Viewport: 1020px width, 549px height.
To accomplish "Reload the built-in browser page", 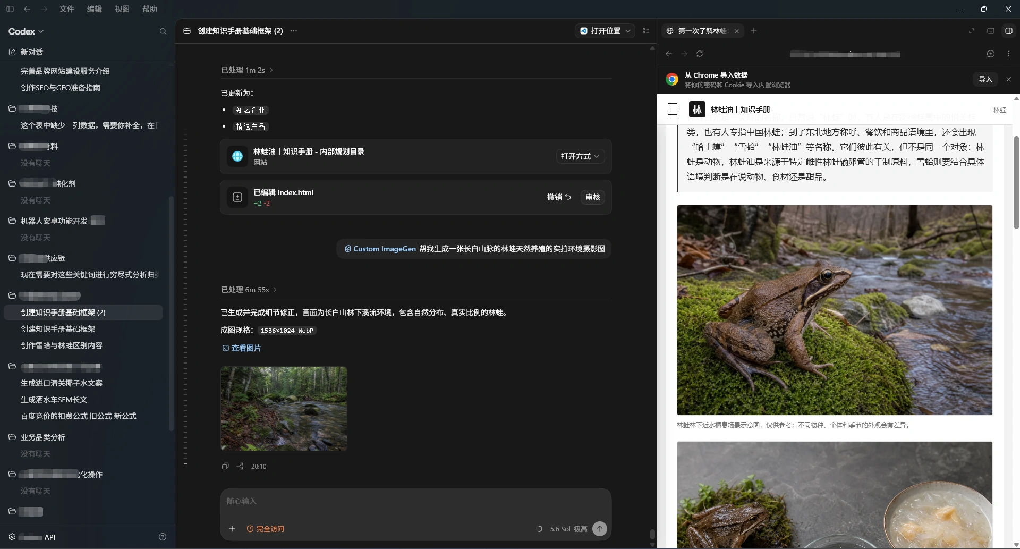I will click(700, 54).
